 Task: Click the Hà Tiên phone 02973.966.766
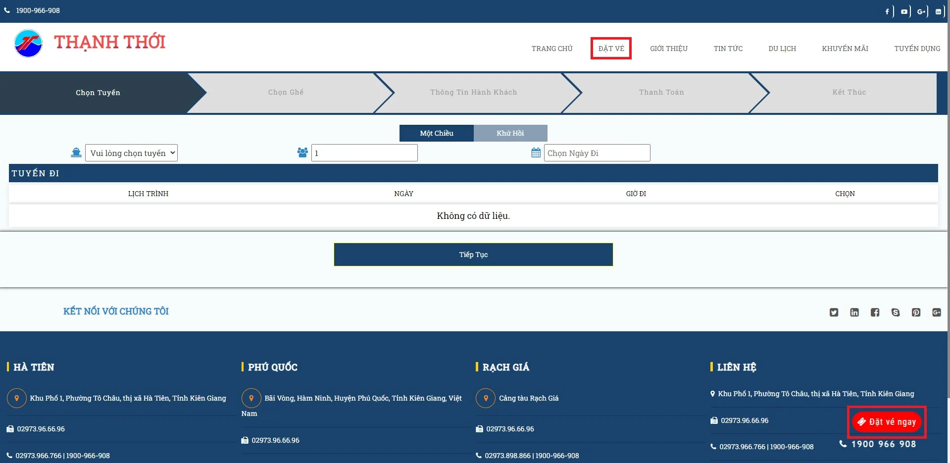[x=38, y=456]
